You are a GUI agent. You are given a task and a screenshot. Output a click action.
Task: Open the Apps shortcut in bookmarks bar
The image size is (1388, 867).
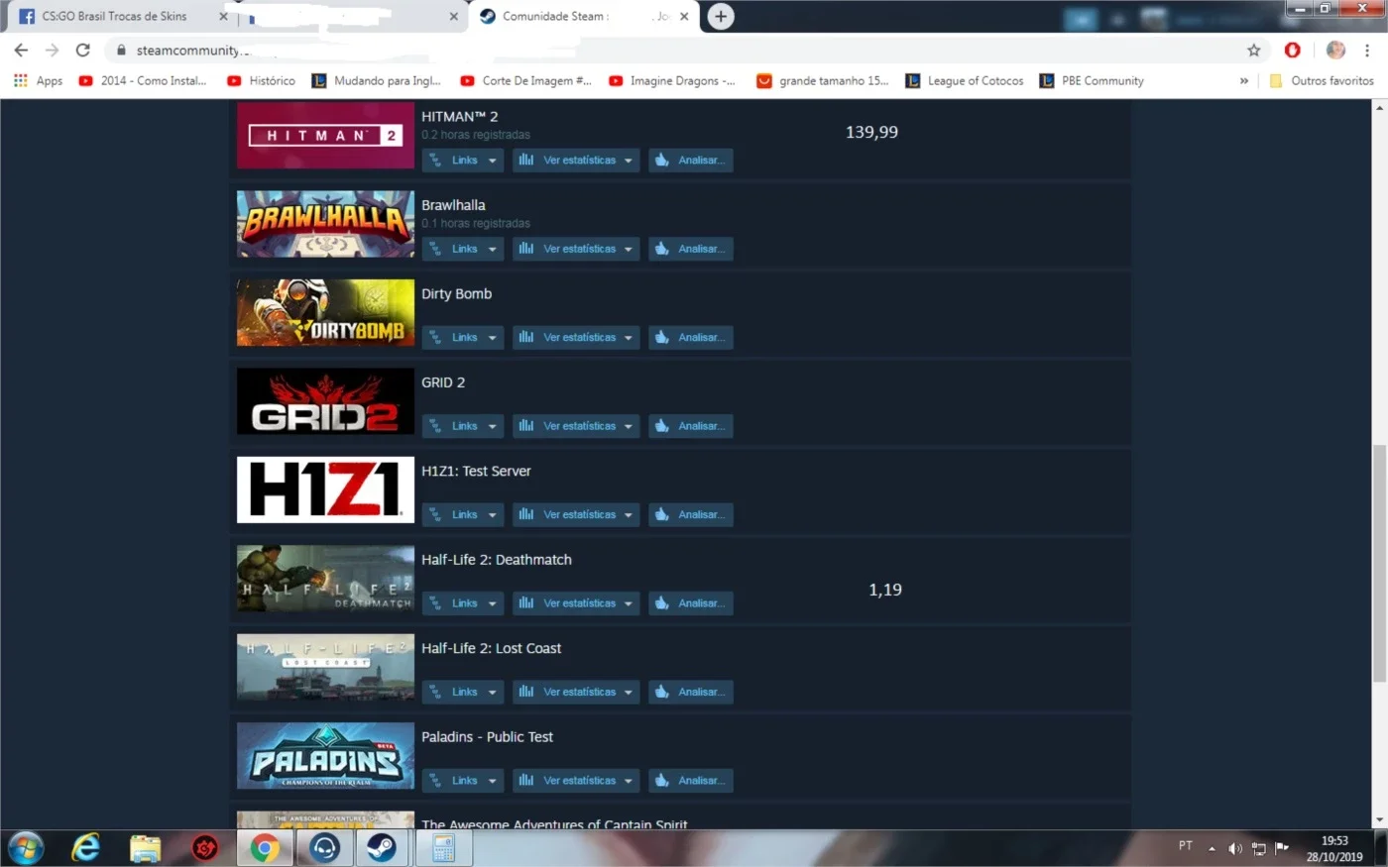click(x=38, y=81)
